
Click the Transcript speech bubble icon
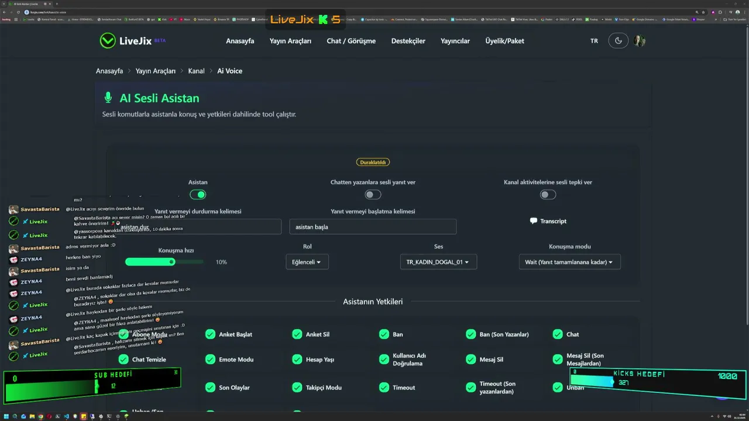[x=533, y=221]
